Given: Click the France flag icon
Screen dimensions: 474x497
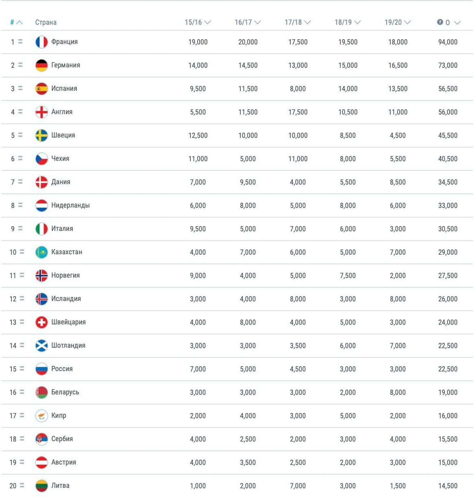Looking at the screenshot, I should click(x=42, y=42).
